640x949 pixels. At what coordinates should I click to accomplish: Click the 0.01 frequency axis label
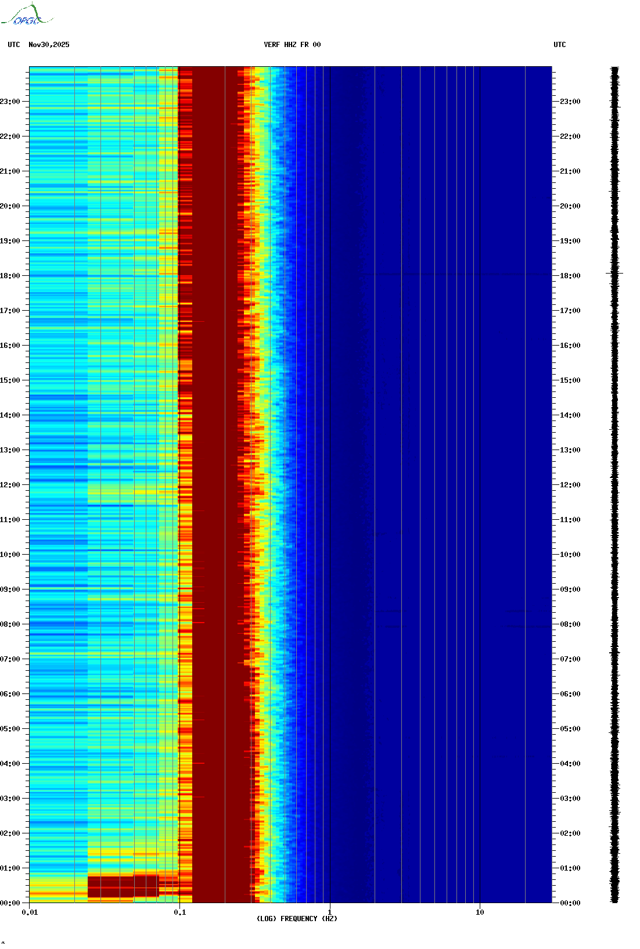30,912
